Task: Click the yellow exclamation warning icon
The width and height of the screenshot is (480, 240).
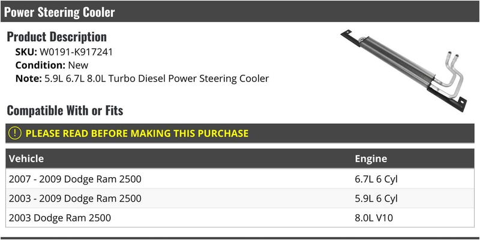Action: 14,133
